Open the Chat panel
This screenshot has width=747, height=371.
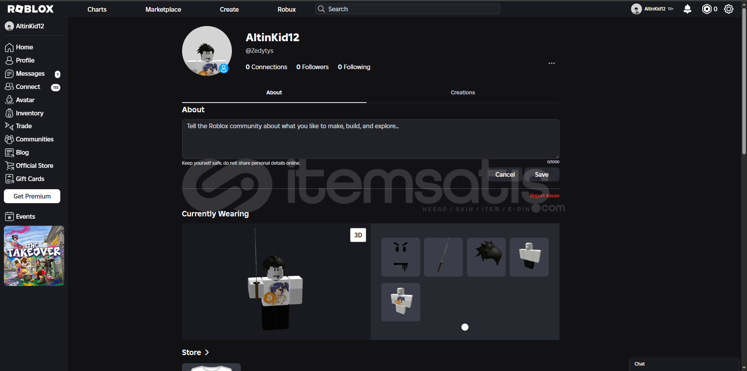pyautogui.click(x=684, y=364)
